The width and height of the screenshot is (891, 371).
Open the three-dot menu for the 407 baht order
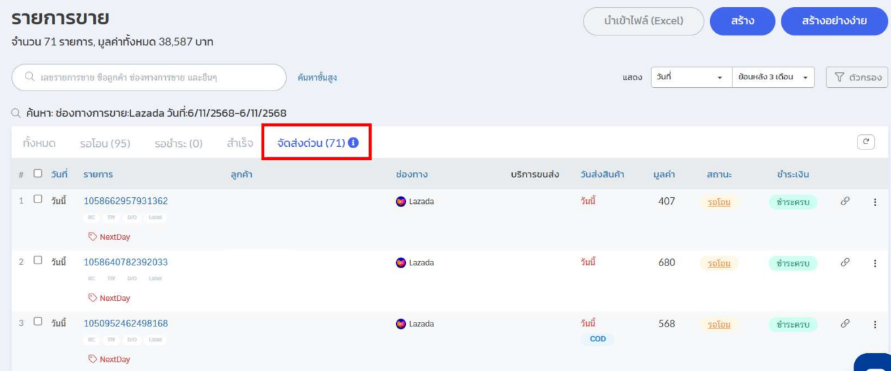[875, 202]
